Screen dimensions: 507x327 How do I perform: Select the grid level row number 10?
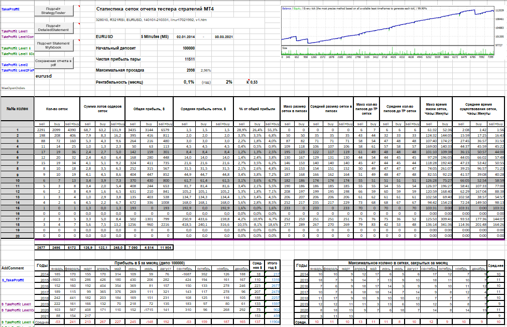click(18, 181)
